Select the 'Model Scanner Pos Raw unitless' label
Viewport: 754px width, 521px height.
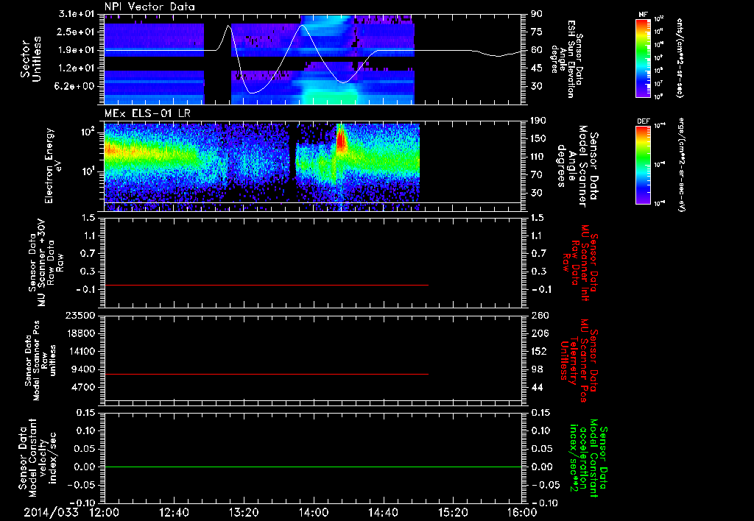(40, 361)
